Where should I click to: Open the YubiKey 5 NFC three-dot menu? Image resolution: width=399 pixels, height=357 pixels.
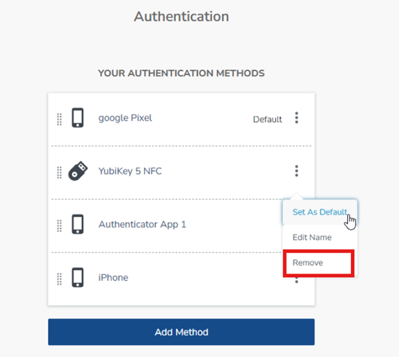coord(296,171)
